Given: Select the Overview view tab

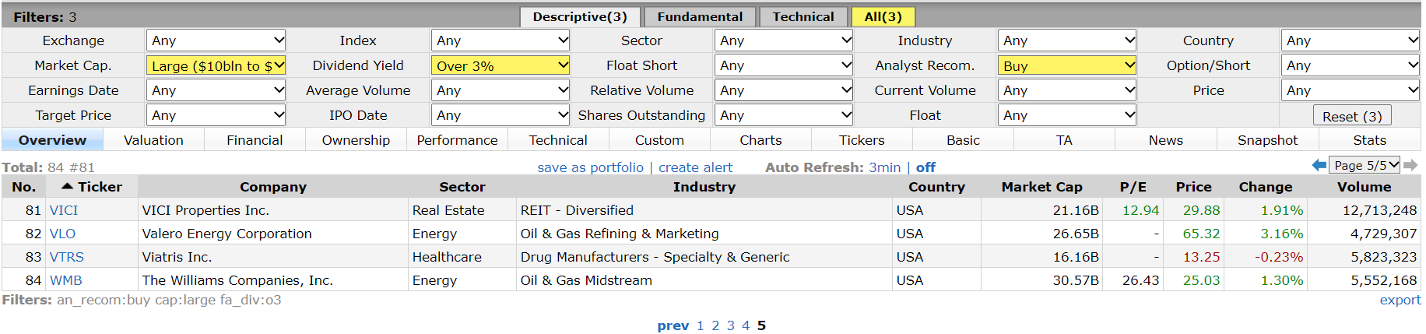Looking at the screenshot, I should pos(52,140).
